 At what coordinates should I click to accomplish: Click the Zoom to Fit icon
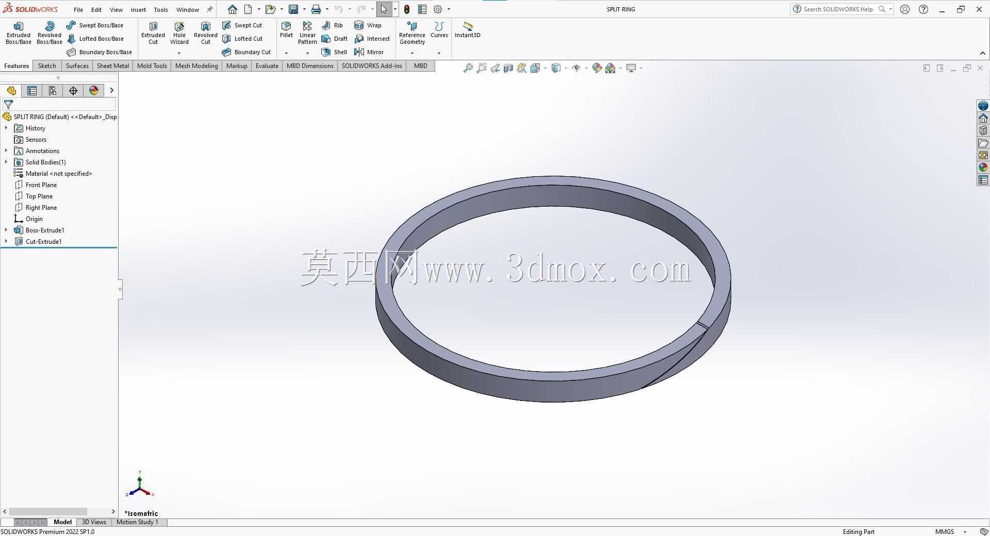468,68
